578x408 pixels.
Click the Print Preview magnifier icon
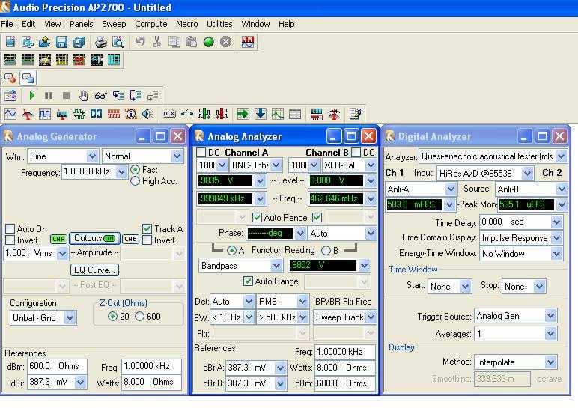pyautogui.click(x=118, y=42)
